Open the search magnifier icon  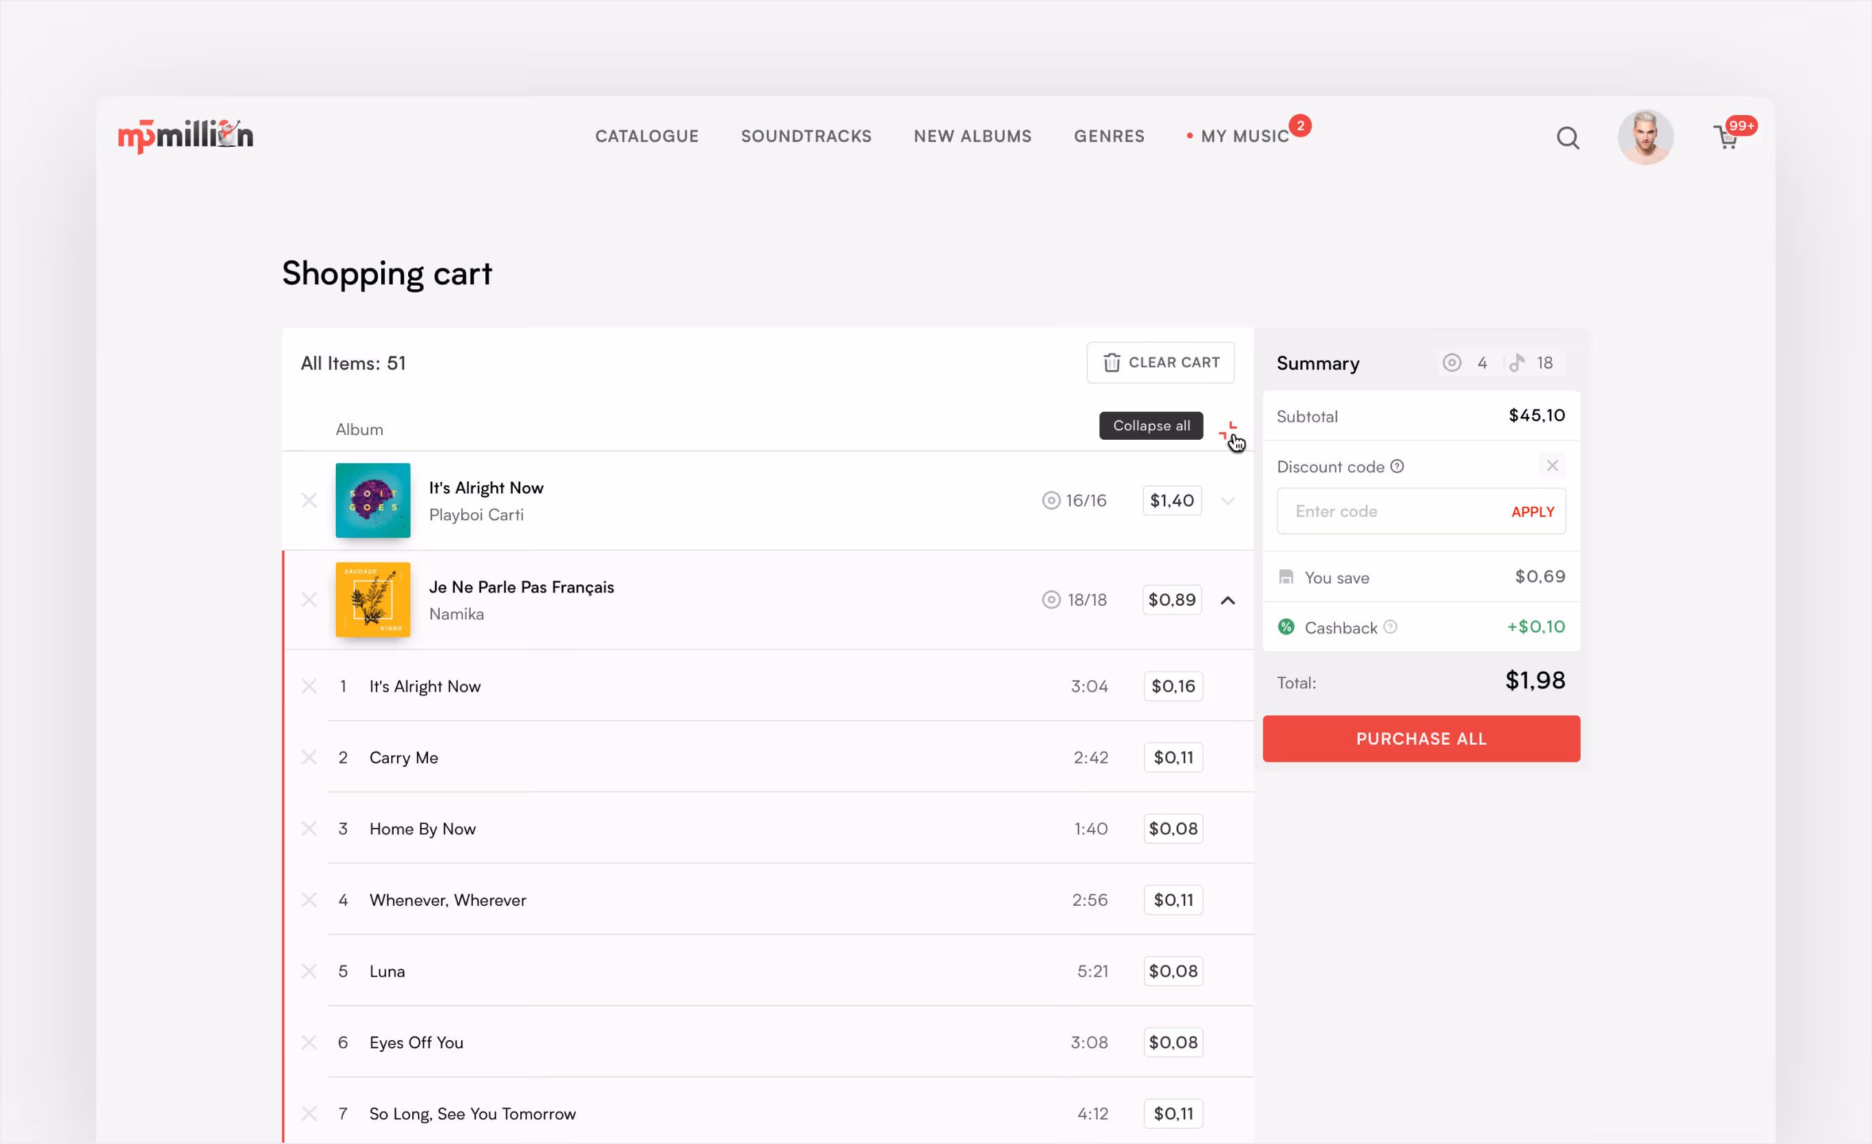(1567, 138)
